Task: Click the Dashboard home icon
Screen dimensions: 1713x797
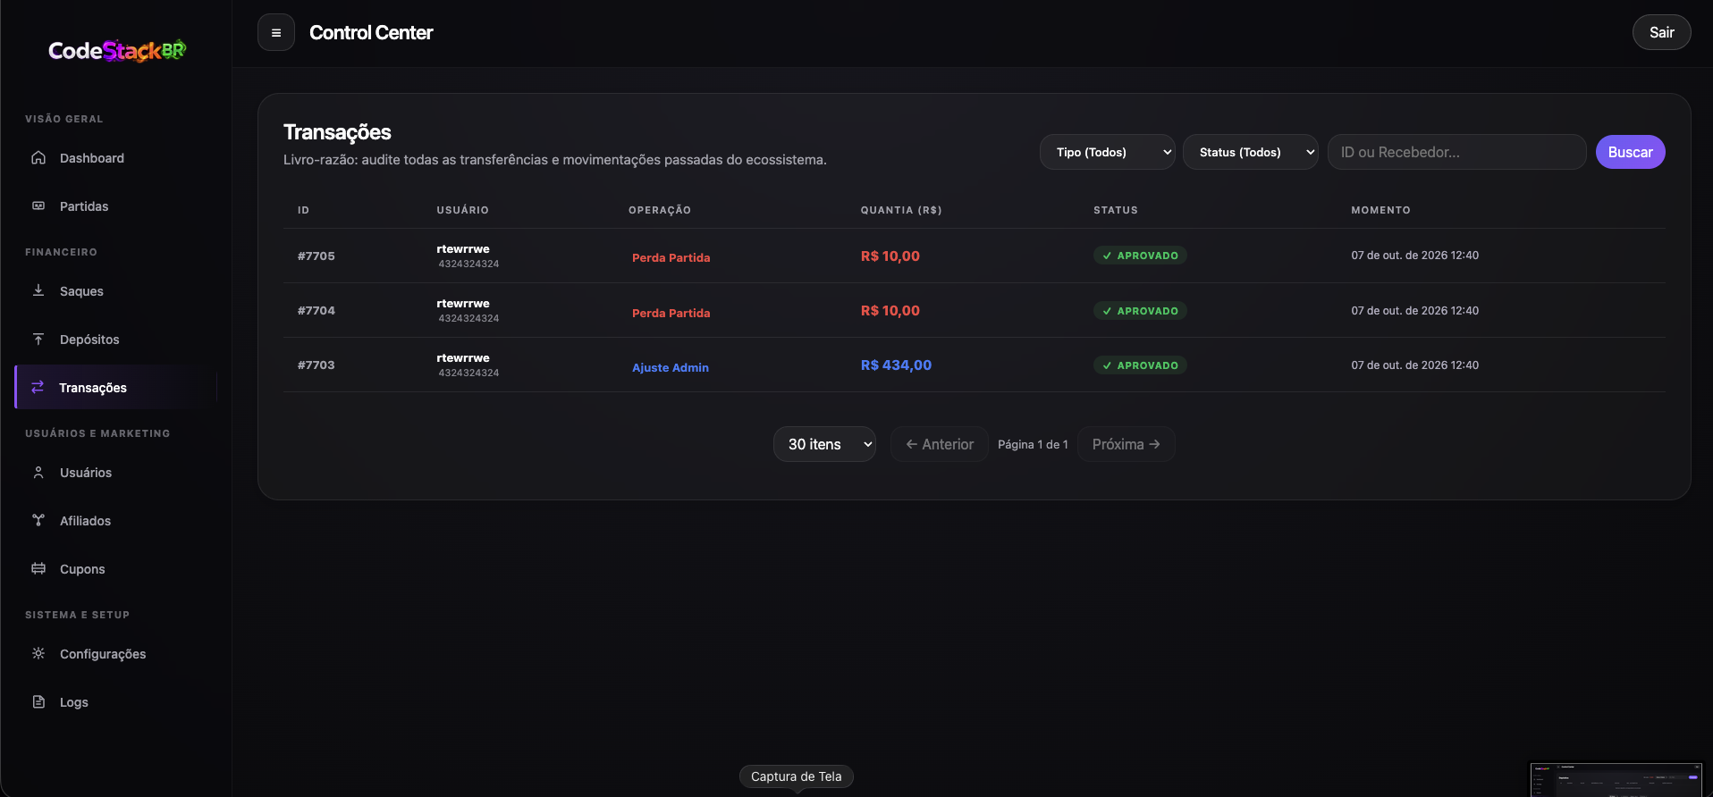Action: coord(38,158)
